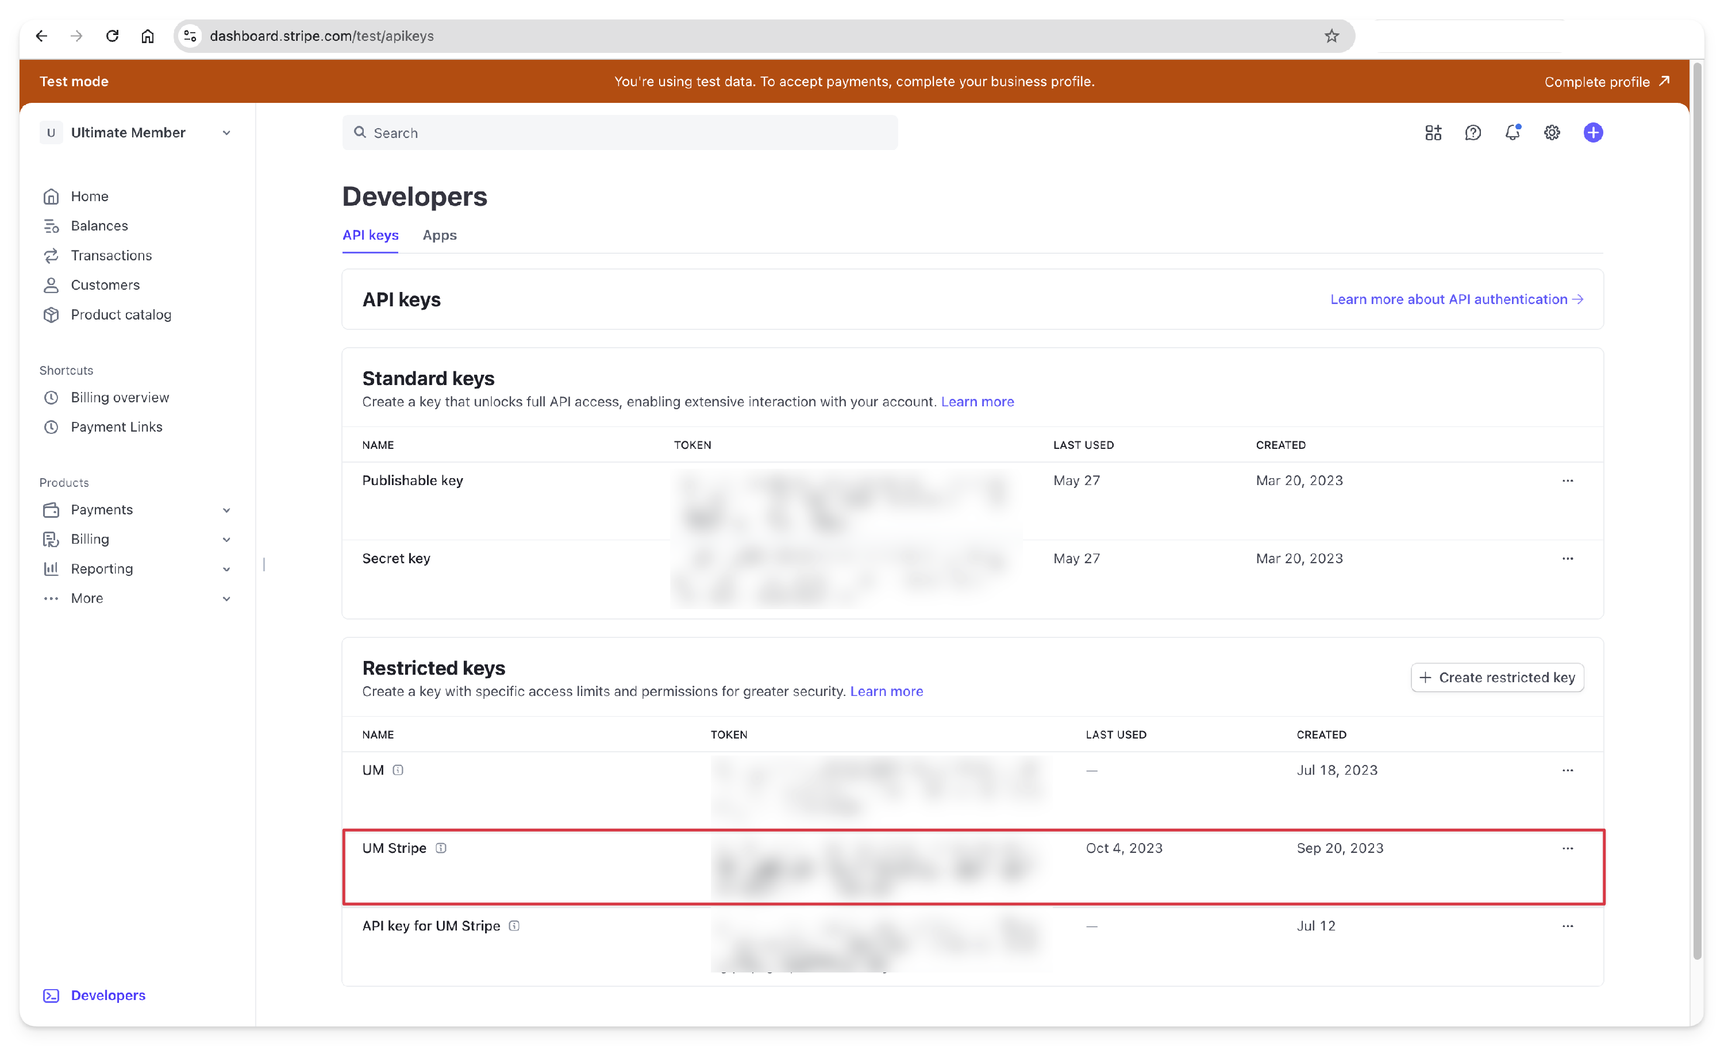Open the Ultimate Member account switcher

[136, 132]
